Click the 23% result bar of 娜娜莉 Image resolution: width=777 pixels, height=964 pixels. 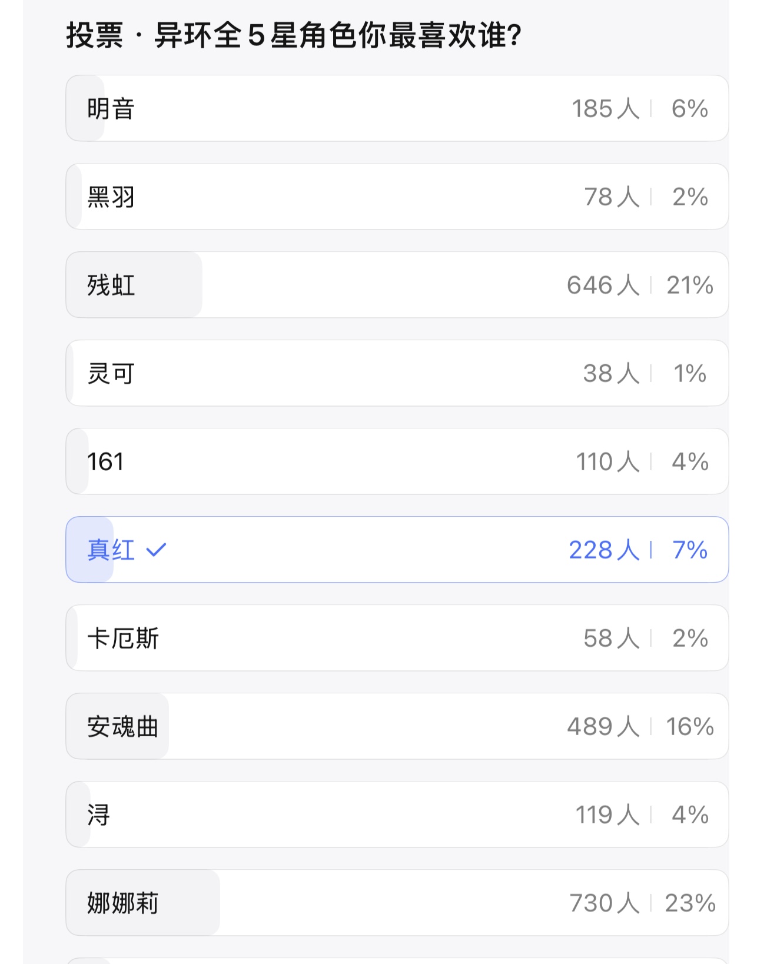click(143, 903)
